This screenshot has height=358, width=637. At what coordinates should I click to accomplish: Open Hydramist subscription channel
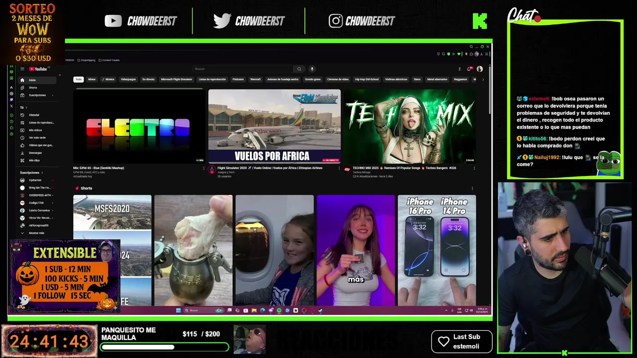tap(38, 180)
